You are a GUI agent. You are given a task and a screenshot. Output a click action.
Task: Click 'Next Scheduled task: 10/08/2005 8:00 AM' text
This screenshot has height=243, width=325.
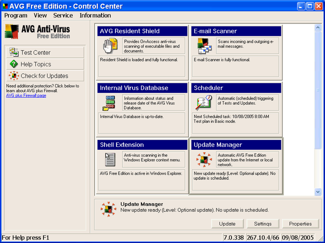click(x=231, y=117)
